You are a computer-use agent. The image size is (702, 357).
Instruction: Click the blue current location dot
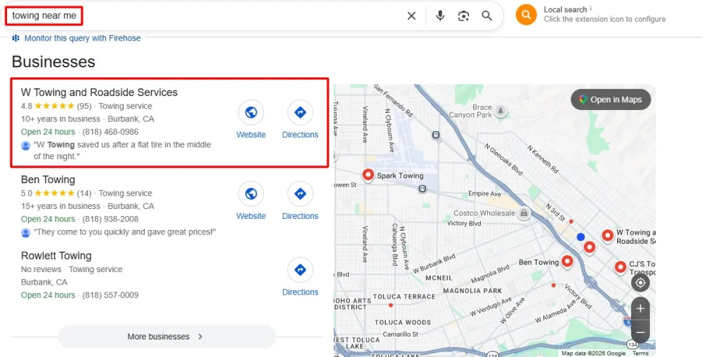coord(581,236)
